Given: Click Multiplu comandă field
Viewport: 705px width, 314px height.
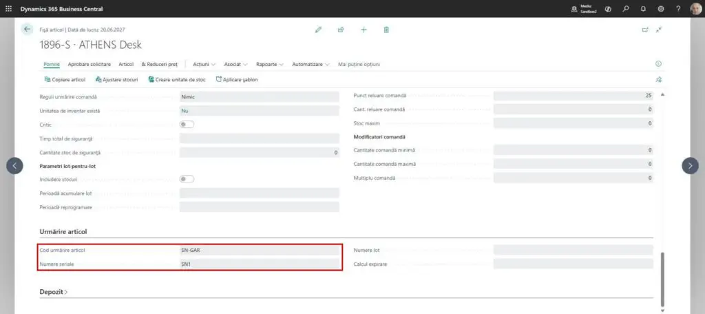Looking at the screenshot, I should [x=574, y=178].
